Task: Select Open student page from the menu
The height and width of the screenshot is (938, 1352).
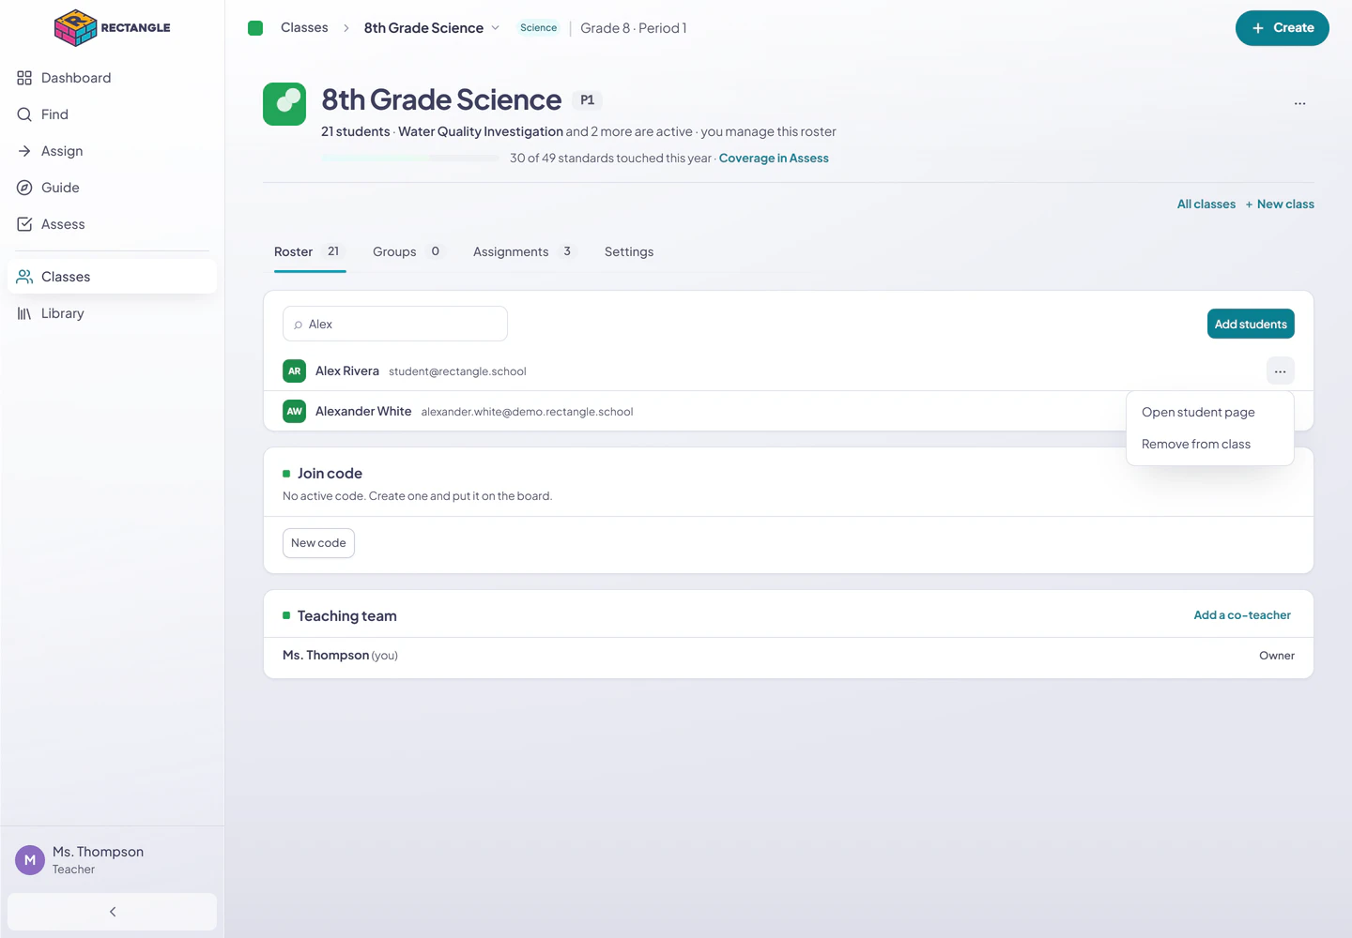Action: pyautogui.click(x=1210, y=413)
